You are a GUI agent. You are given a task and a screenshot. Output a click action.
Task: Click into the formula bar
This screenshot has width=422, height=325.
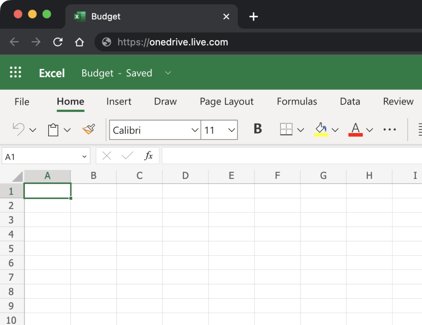292,156
